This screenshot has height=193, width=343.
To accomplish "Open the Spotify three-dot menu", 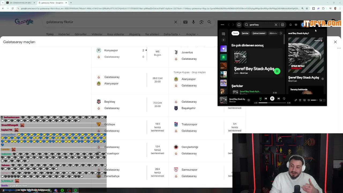I will tap(222, 25).
